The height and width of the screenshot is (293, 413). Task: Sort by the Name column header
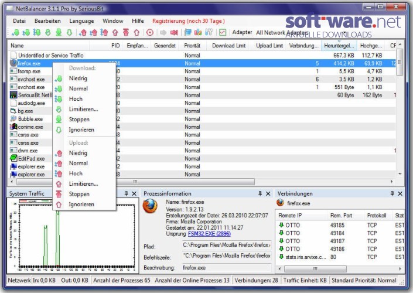(x=49, y=46)
